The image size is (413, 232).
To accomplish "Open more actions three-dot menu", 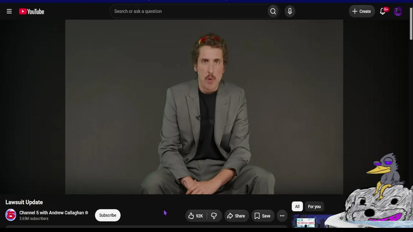I will coord(282,216).
